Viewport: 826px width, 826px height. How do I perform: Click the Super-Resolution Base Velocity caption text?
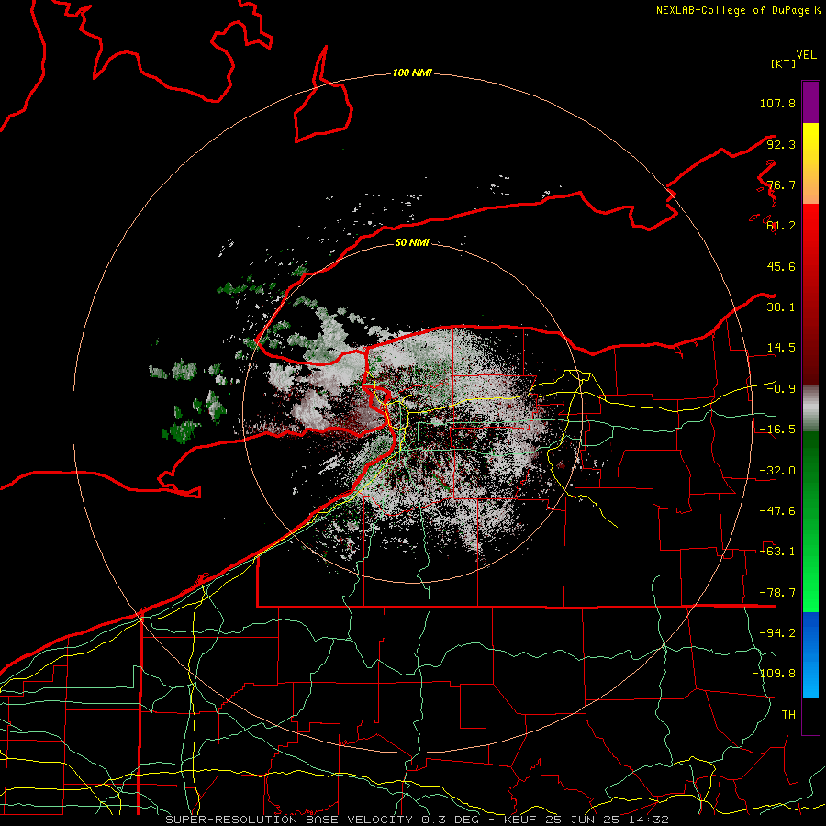coord(417,820)
